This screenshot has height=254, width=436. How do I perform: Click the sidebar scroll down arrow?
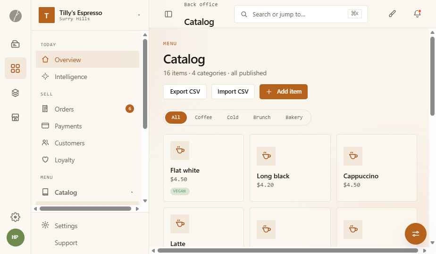(x=145, y=201)
